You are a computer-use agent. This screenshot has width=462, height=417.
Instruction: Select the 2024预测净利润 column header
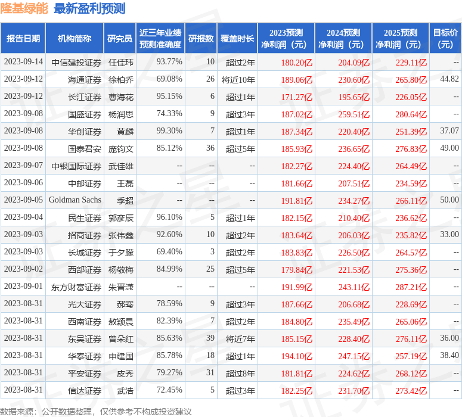click(x=343, y=38)
